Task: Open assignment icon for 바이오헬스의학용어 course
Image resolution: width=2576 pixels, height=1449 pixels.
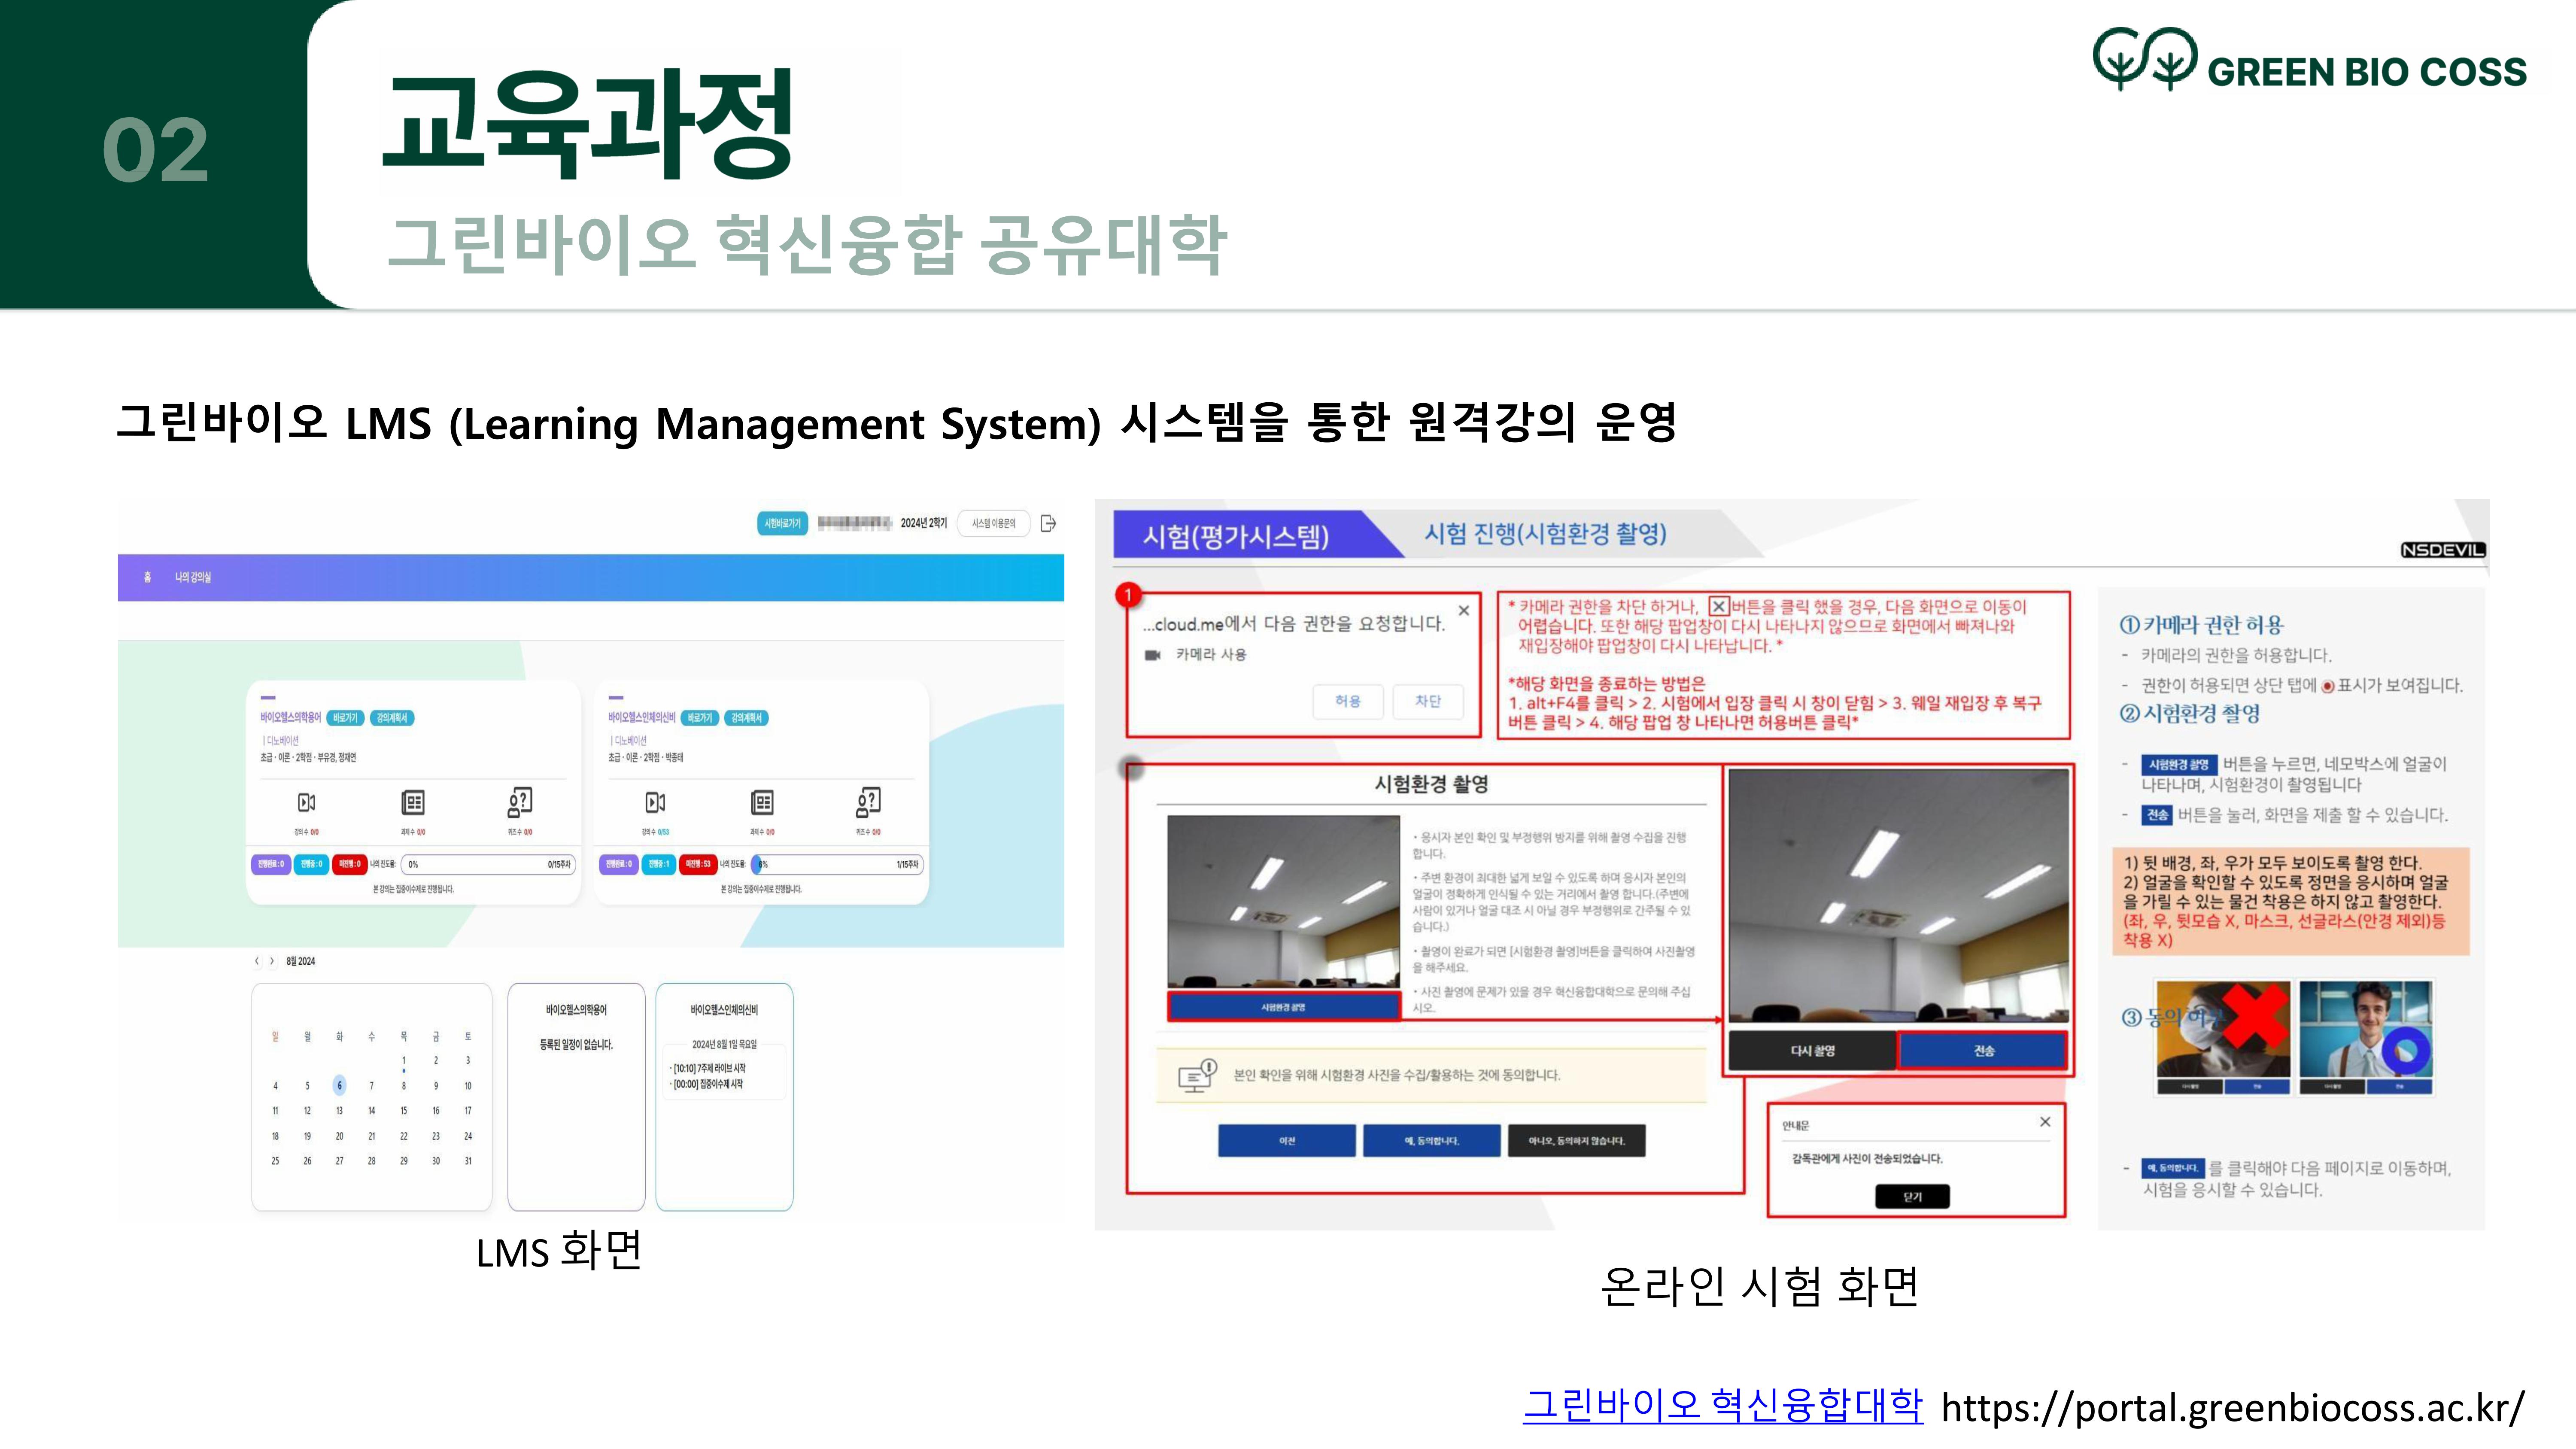Action: click(413, 802)
